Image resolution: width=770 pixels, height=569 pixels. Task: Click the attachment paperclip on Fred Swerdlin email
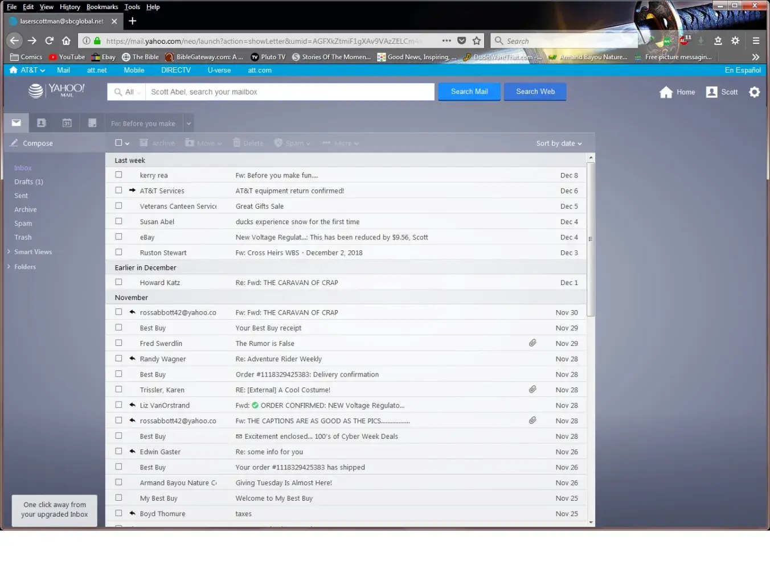pos(533,343)
